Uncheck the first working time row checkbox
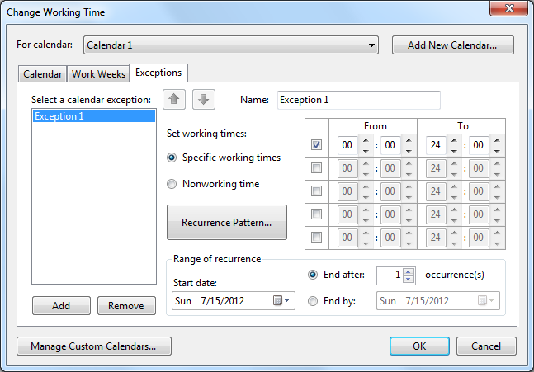Viewport: 534px width, 372px height. tap(317, 144)
